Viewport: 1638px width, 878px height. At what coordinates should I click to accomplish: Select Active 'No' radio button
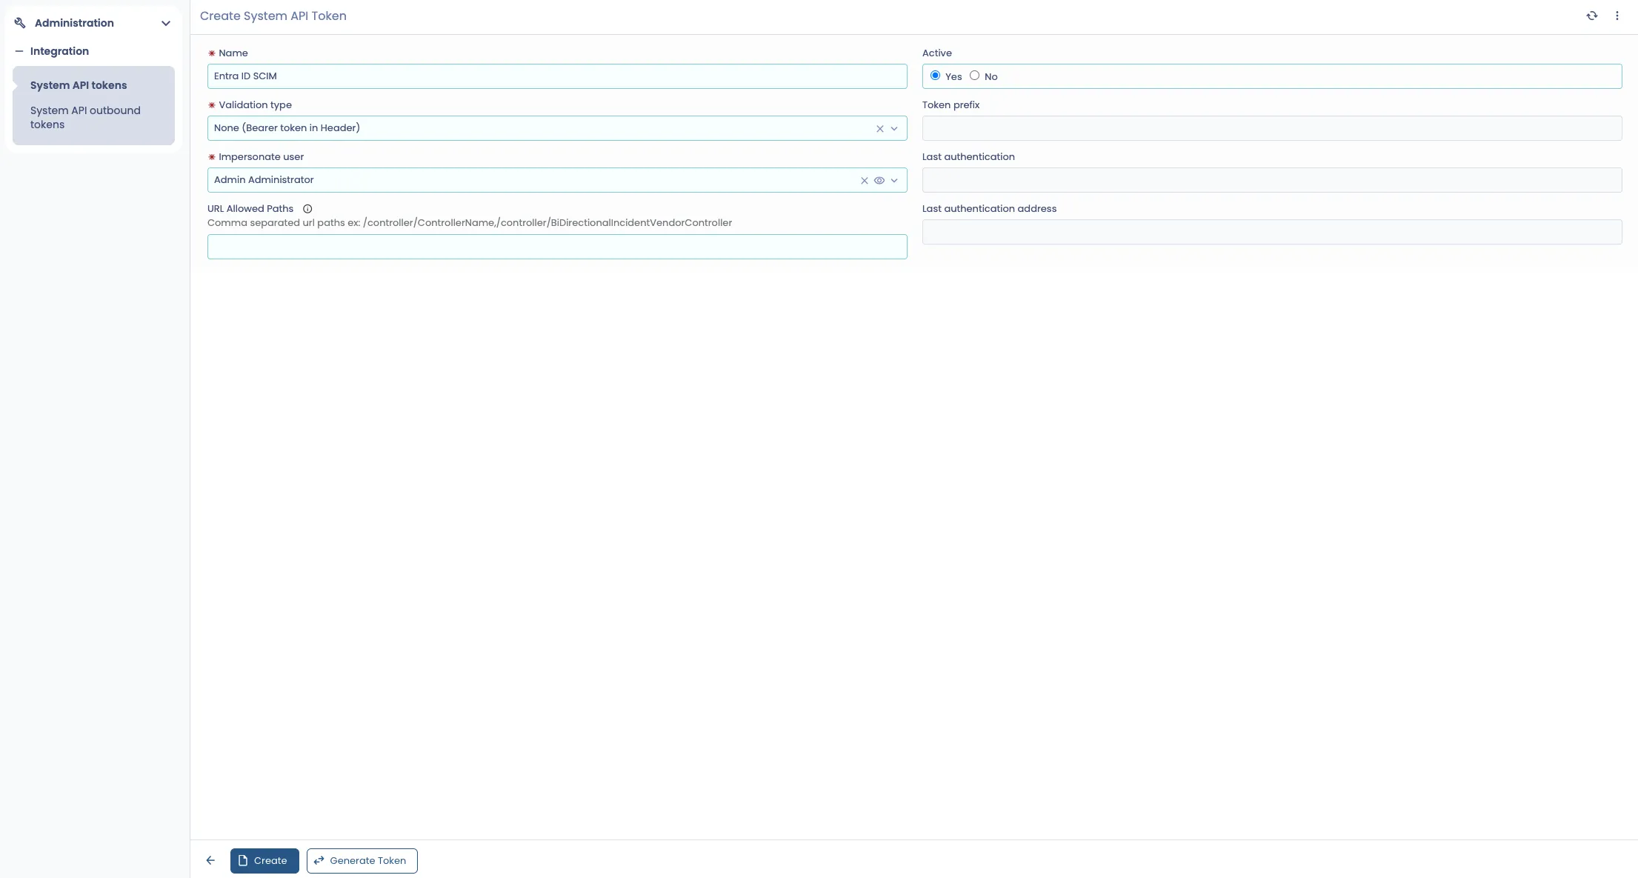tap(975, 76)
